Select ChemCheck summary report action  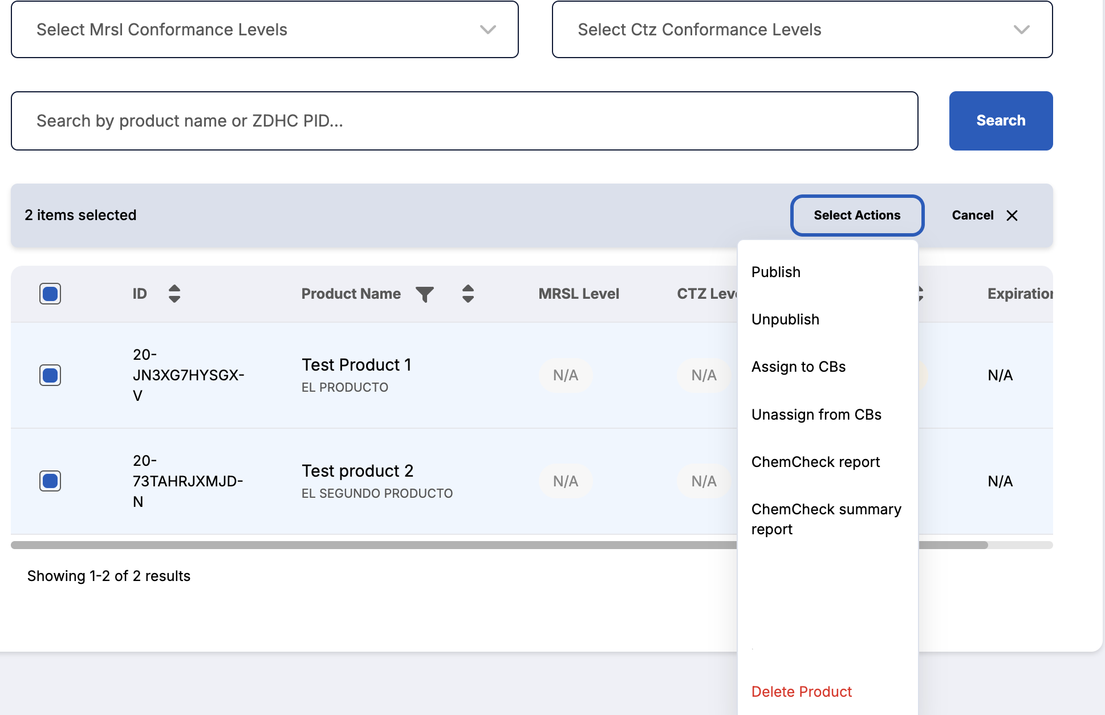[827, 519]
